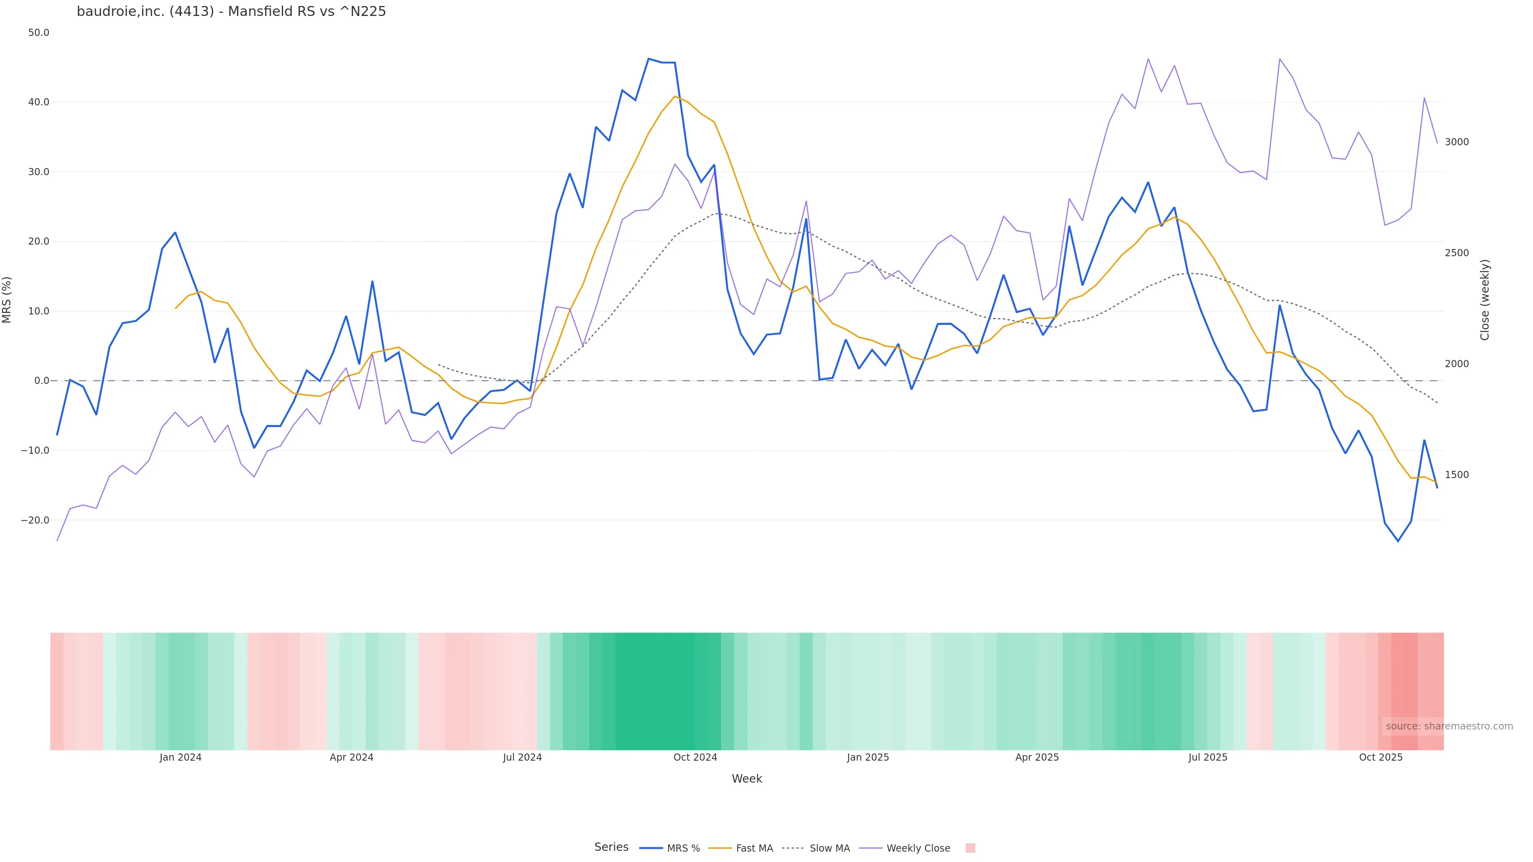Click the Oct 2025 x-axis label
The height and width of the screenshot is (862, 1533).
(x=1380, y=757)
